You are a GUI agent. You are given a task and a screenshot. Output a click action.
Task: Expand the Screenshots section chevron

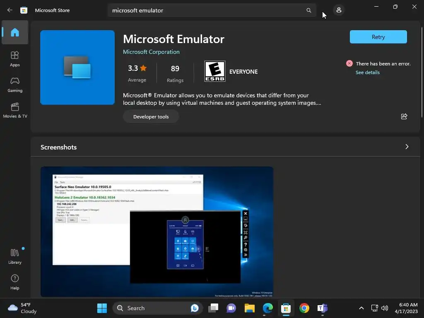point(407,147)
